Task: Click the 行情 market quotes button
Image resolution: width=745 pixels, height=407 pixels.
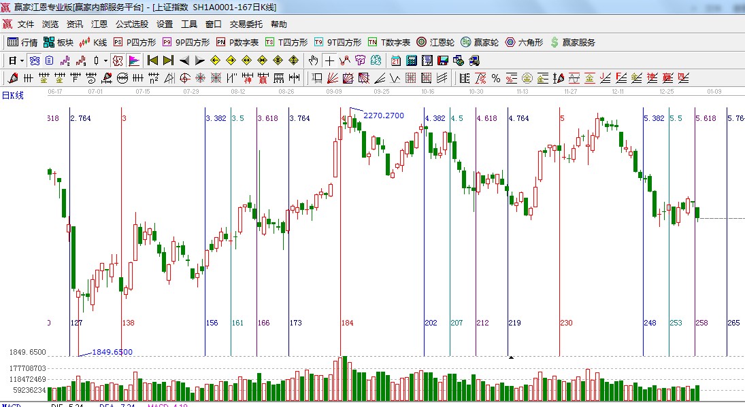Action: point(22,42)
